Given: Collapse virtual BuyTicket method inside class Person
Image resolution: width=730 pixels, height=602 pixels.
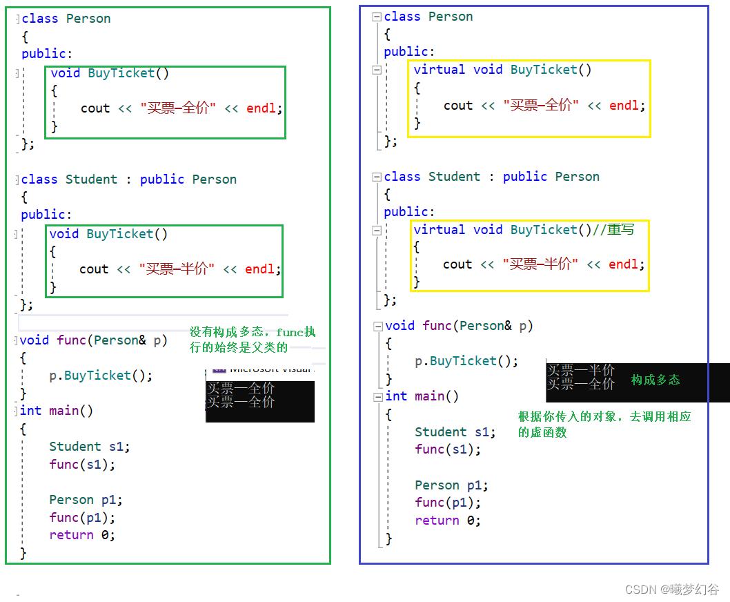Looking at the screenshot, I should tap(377, 70).
